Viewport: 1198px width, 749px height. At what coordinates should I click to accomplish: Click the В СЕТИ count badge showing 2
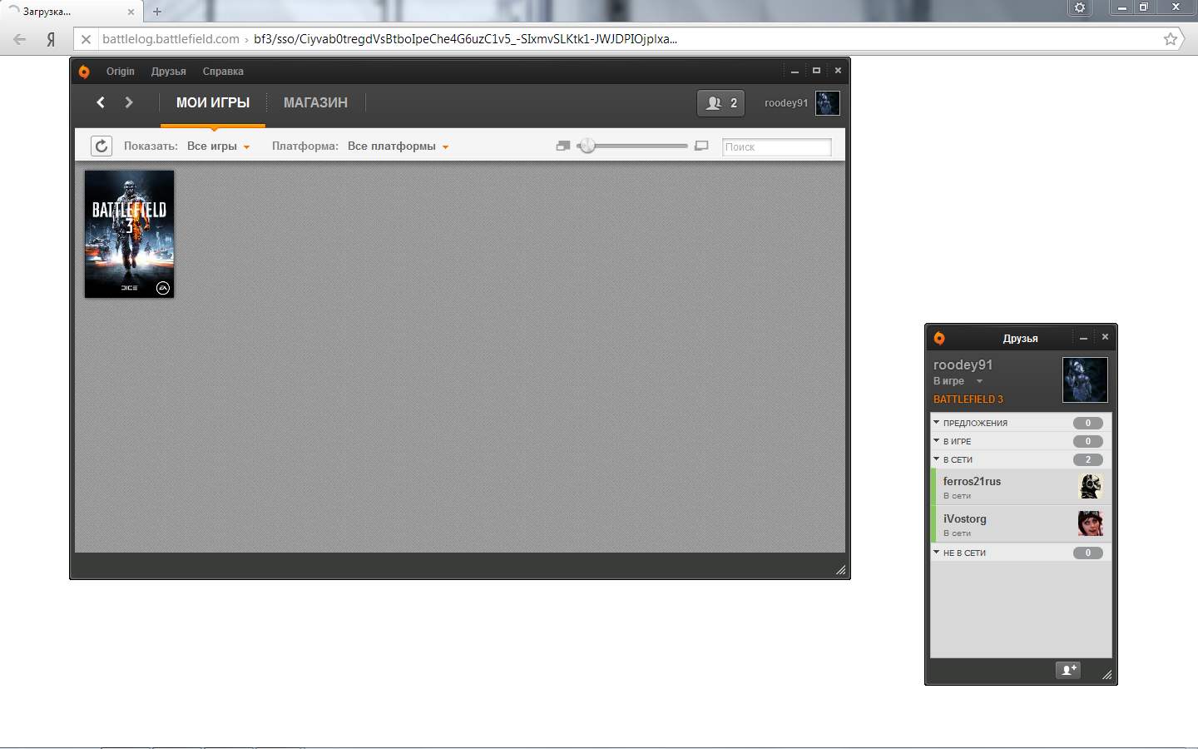point(1087,459)
